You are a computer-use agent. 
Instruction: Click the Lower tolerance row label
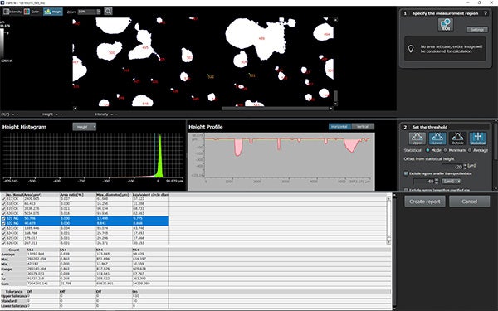[x=13, y=306]
